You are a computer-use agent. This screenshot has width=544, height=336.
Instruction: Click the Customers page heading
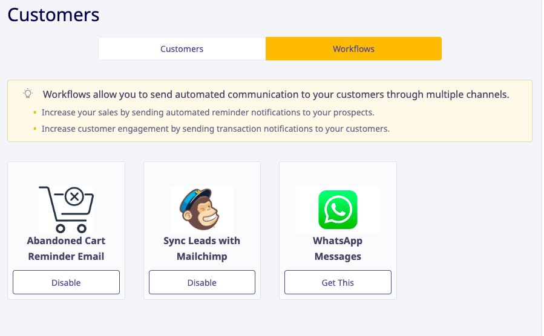53,15
